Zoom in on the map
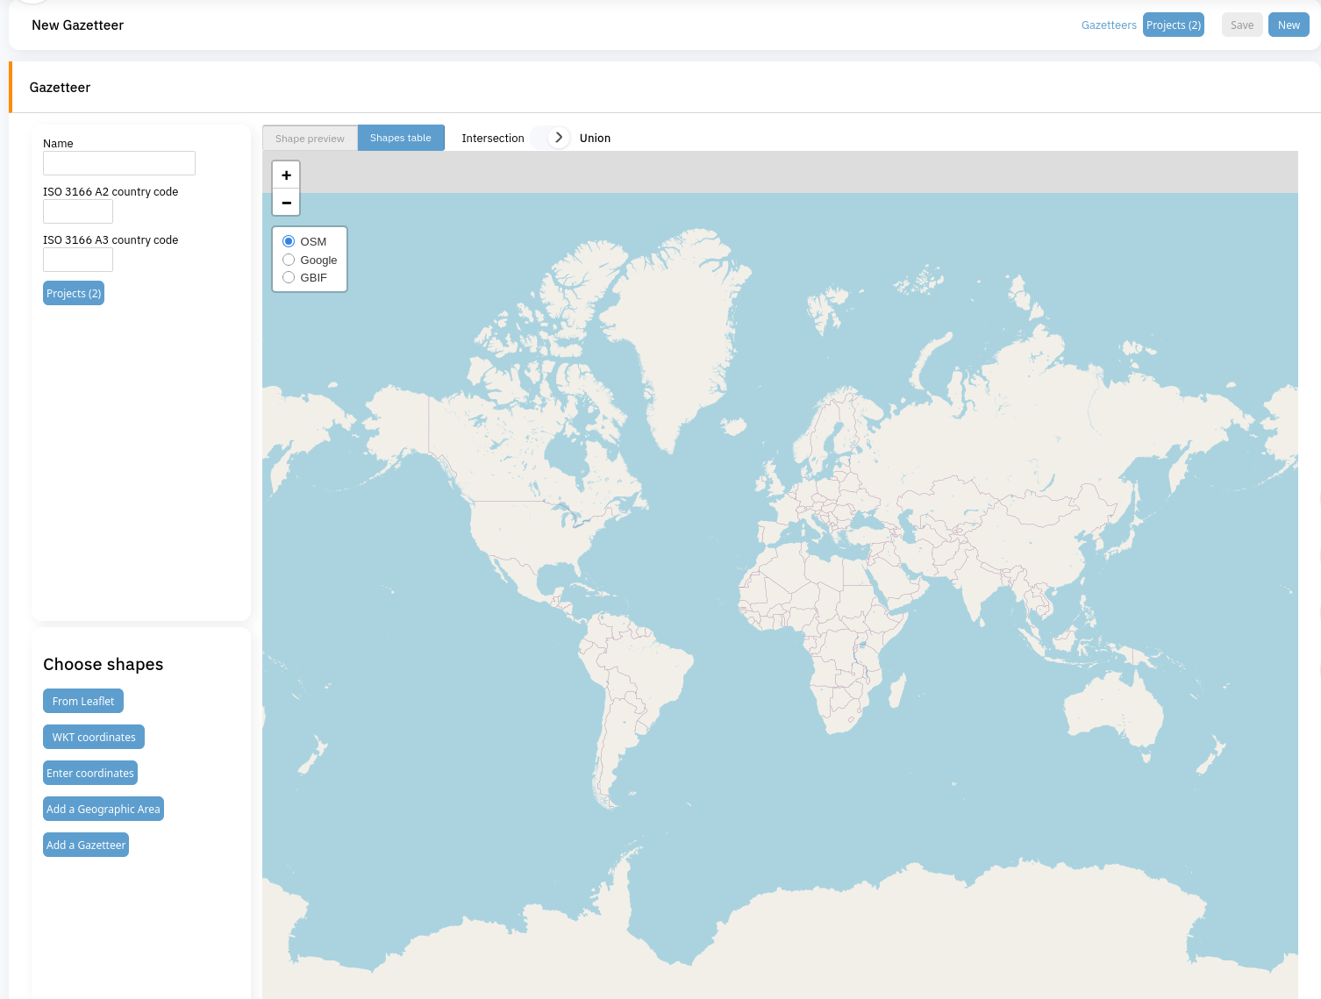 tap(286, 175)
